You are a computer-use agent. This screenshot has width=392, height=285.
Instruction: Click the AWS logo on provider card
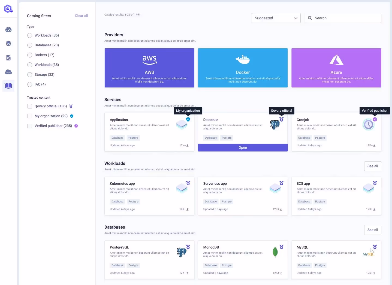149,60
